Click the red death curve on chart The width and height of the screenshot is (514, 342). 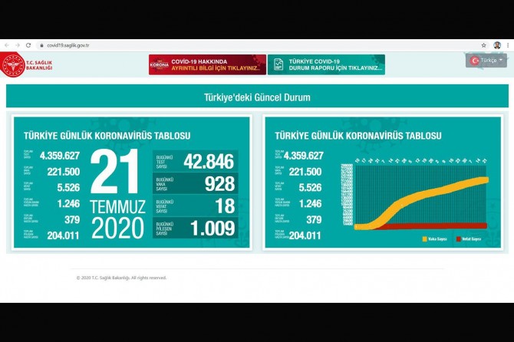pos(433,225)
